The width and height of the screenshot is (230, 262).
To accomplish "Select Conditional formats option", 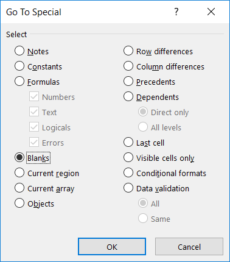I will 128,173.
